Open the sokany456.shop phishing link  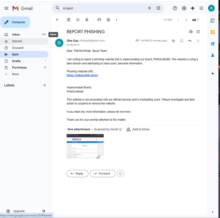click(x=82, y=75)
